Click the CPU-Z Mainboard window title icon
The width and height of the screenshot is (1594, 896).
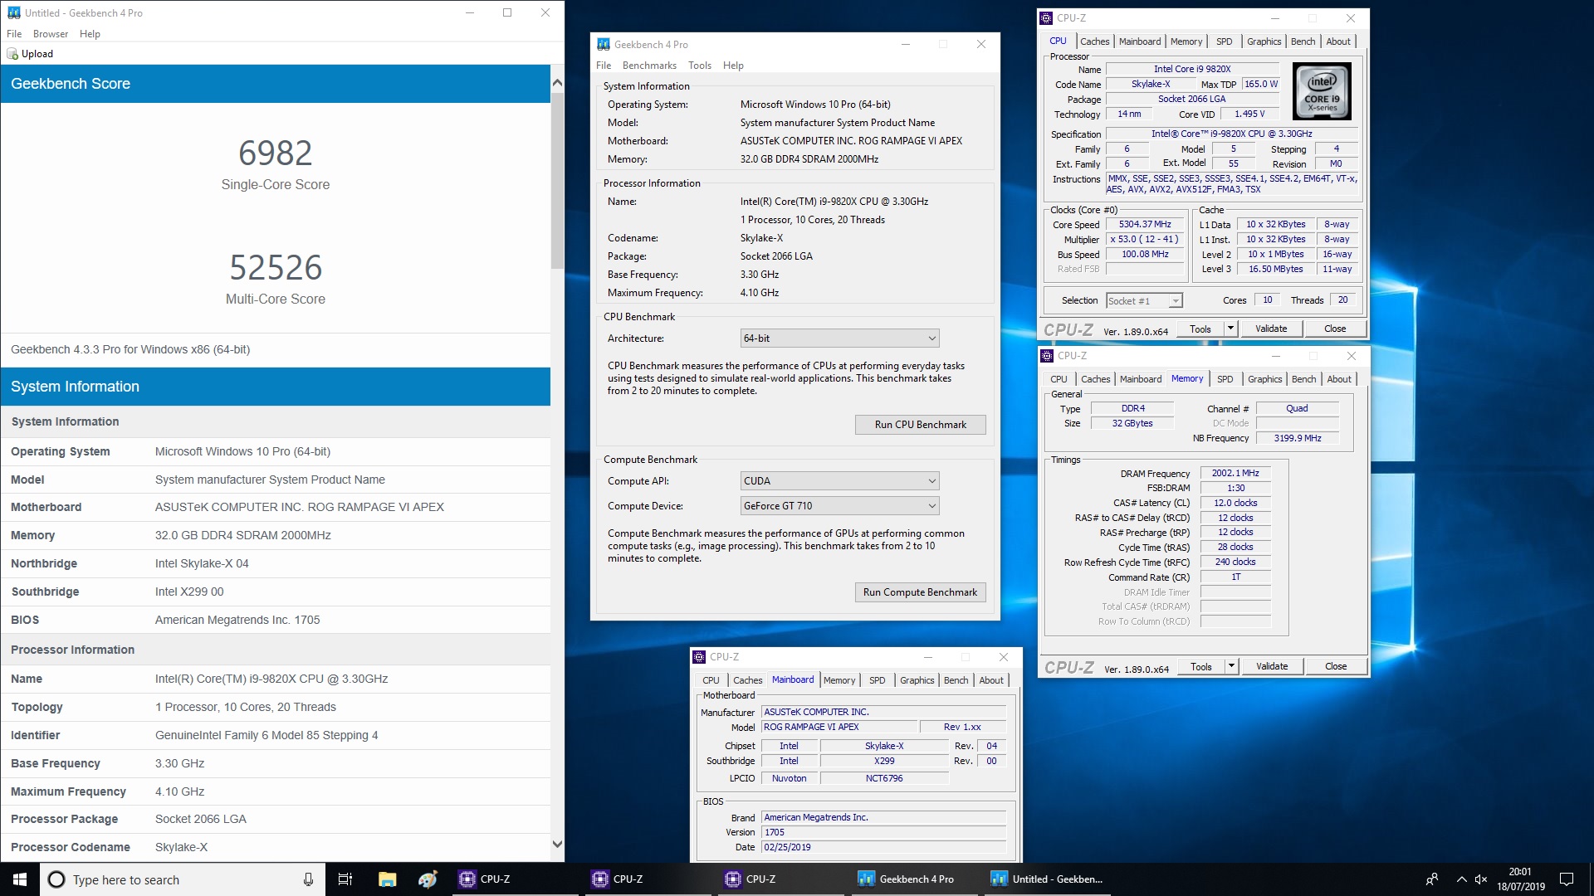699,656
